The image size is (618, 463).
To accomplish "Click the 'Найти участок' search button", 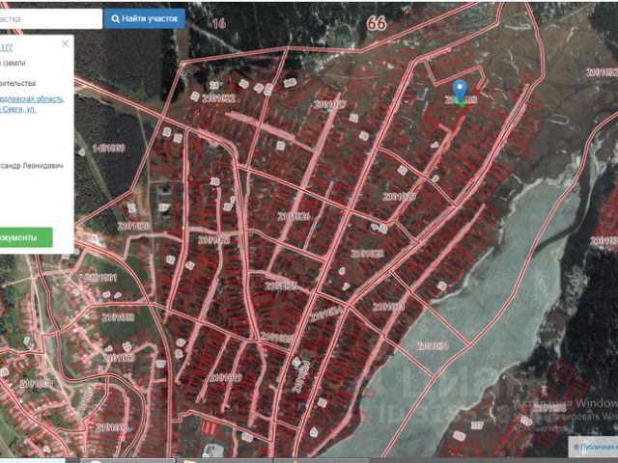I will [x=145, y=18].
